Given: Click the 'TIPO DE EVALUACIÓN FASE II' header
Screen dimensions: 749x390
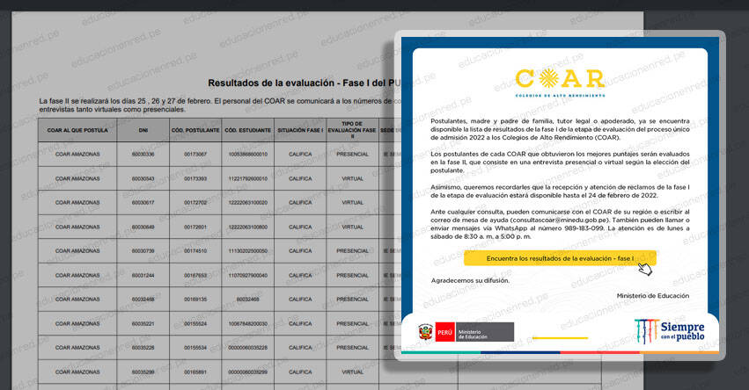Looking at the screenshot, I should [x=352, y=130].
